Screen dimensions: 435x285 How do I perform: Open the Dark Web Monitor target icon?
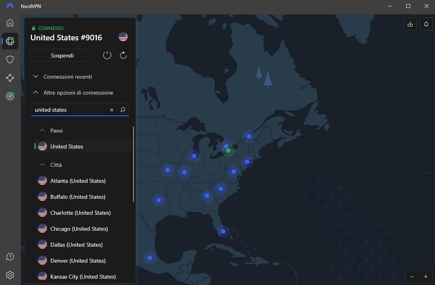tap(10, 96)
